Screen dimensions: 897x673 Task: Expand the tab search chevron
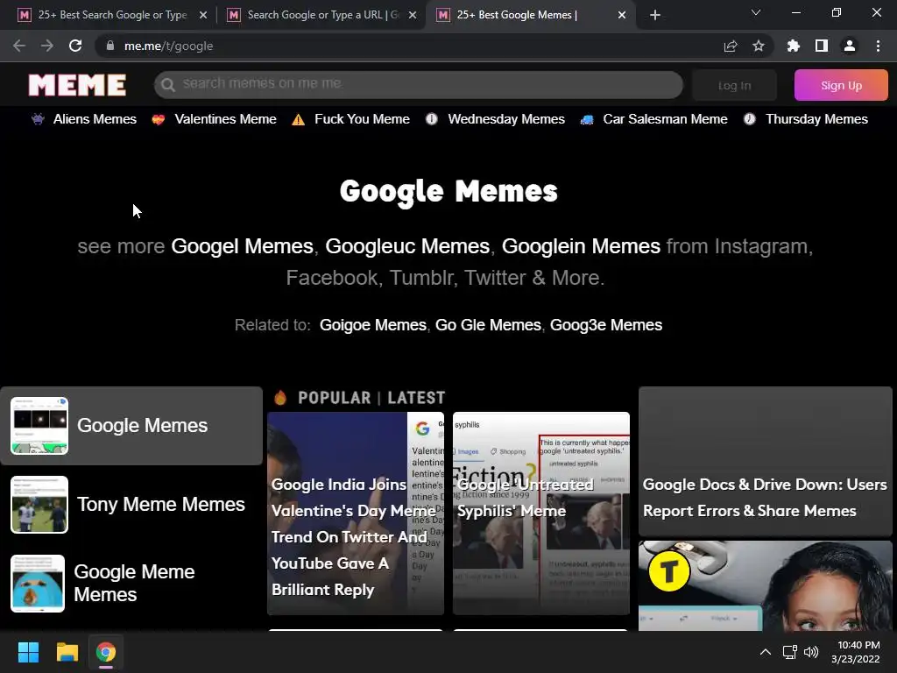756,12
